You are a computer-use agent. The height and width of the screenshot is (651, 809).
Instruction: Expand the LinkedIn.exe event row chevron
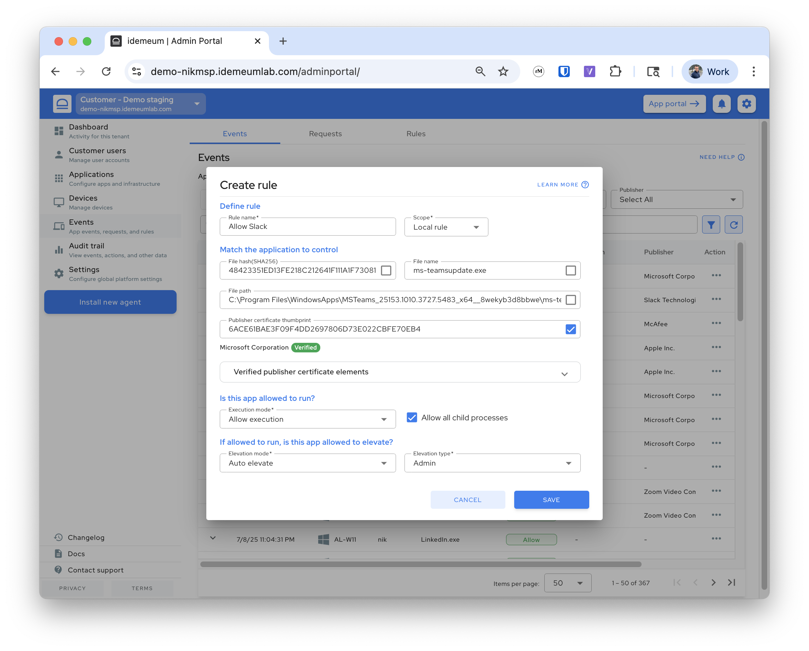(213, 538)
